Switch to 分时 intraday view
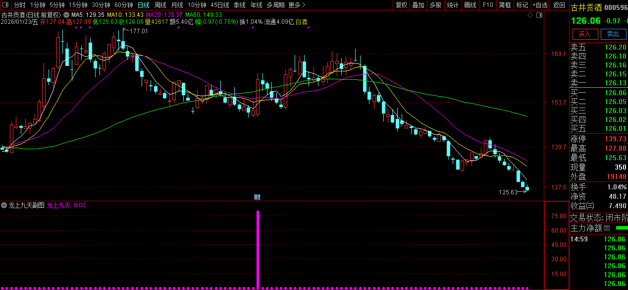Image resolution: width=628 pixels, height=290 pixels. click(19, 5)
